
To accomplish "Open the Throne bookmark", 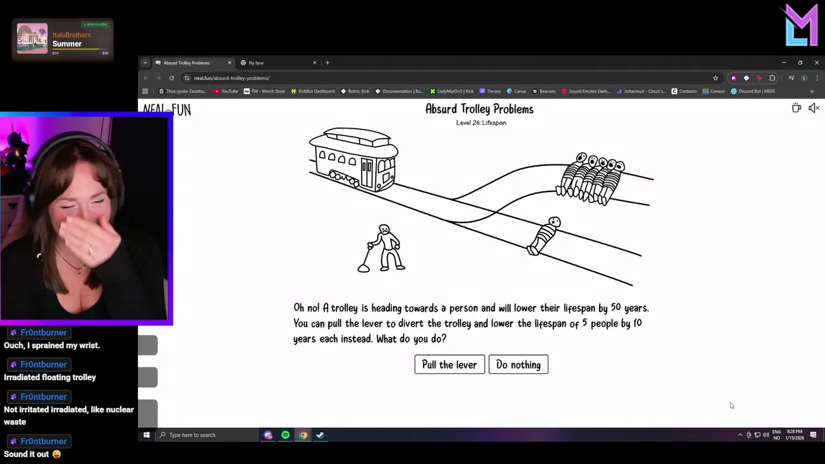I will tap(490, 91).
